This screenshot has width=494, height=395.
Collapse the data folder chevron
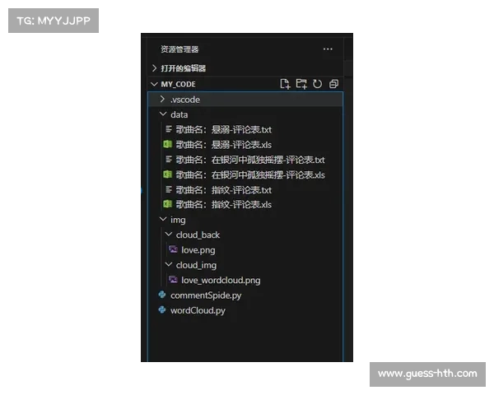pos(163,114)
